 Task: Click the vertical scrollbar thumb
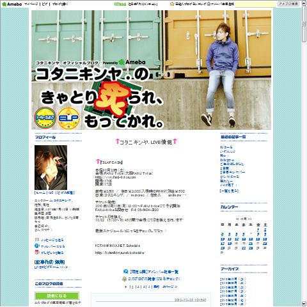pyautogui.click(x=304, y=24)
